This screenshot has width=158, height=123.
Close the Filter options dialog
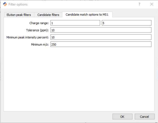(x=152, y=4)
